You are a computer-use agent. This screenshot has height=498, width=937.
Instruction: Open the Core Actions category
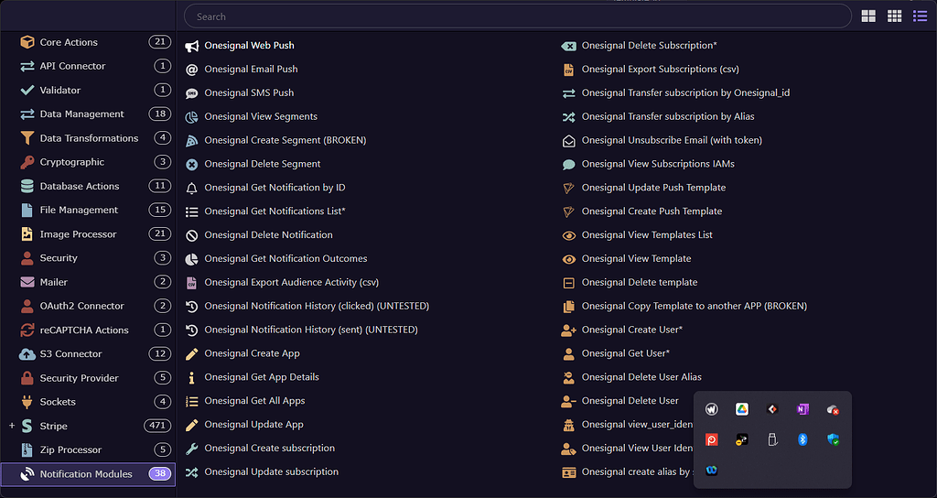click(x=69, y=42)
